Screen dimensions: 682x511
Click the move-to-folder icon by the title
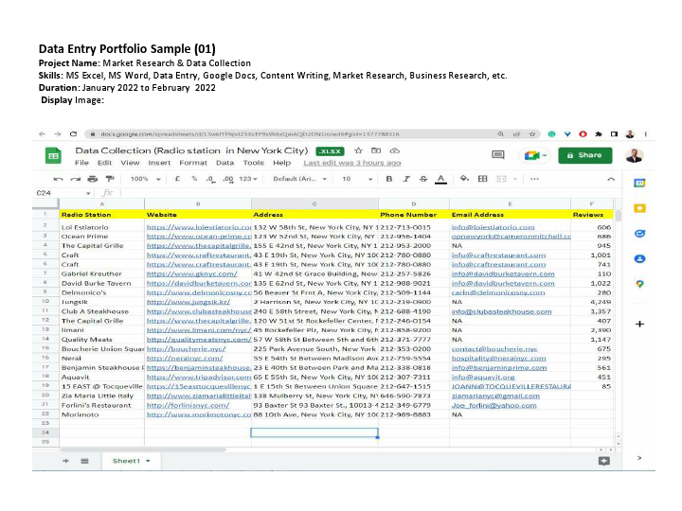376,150
